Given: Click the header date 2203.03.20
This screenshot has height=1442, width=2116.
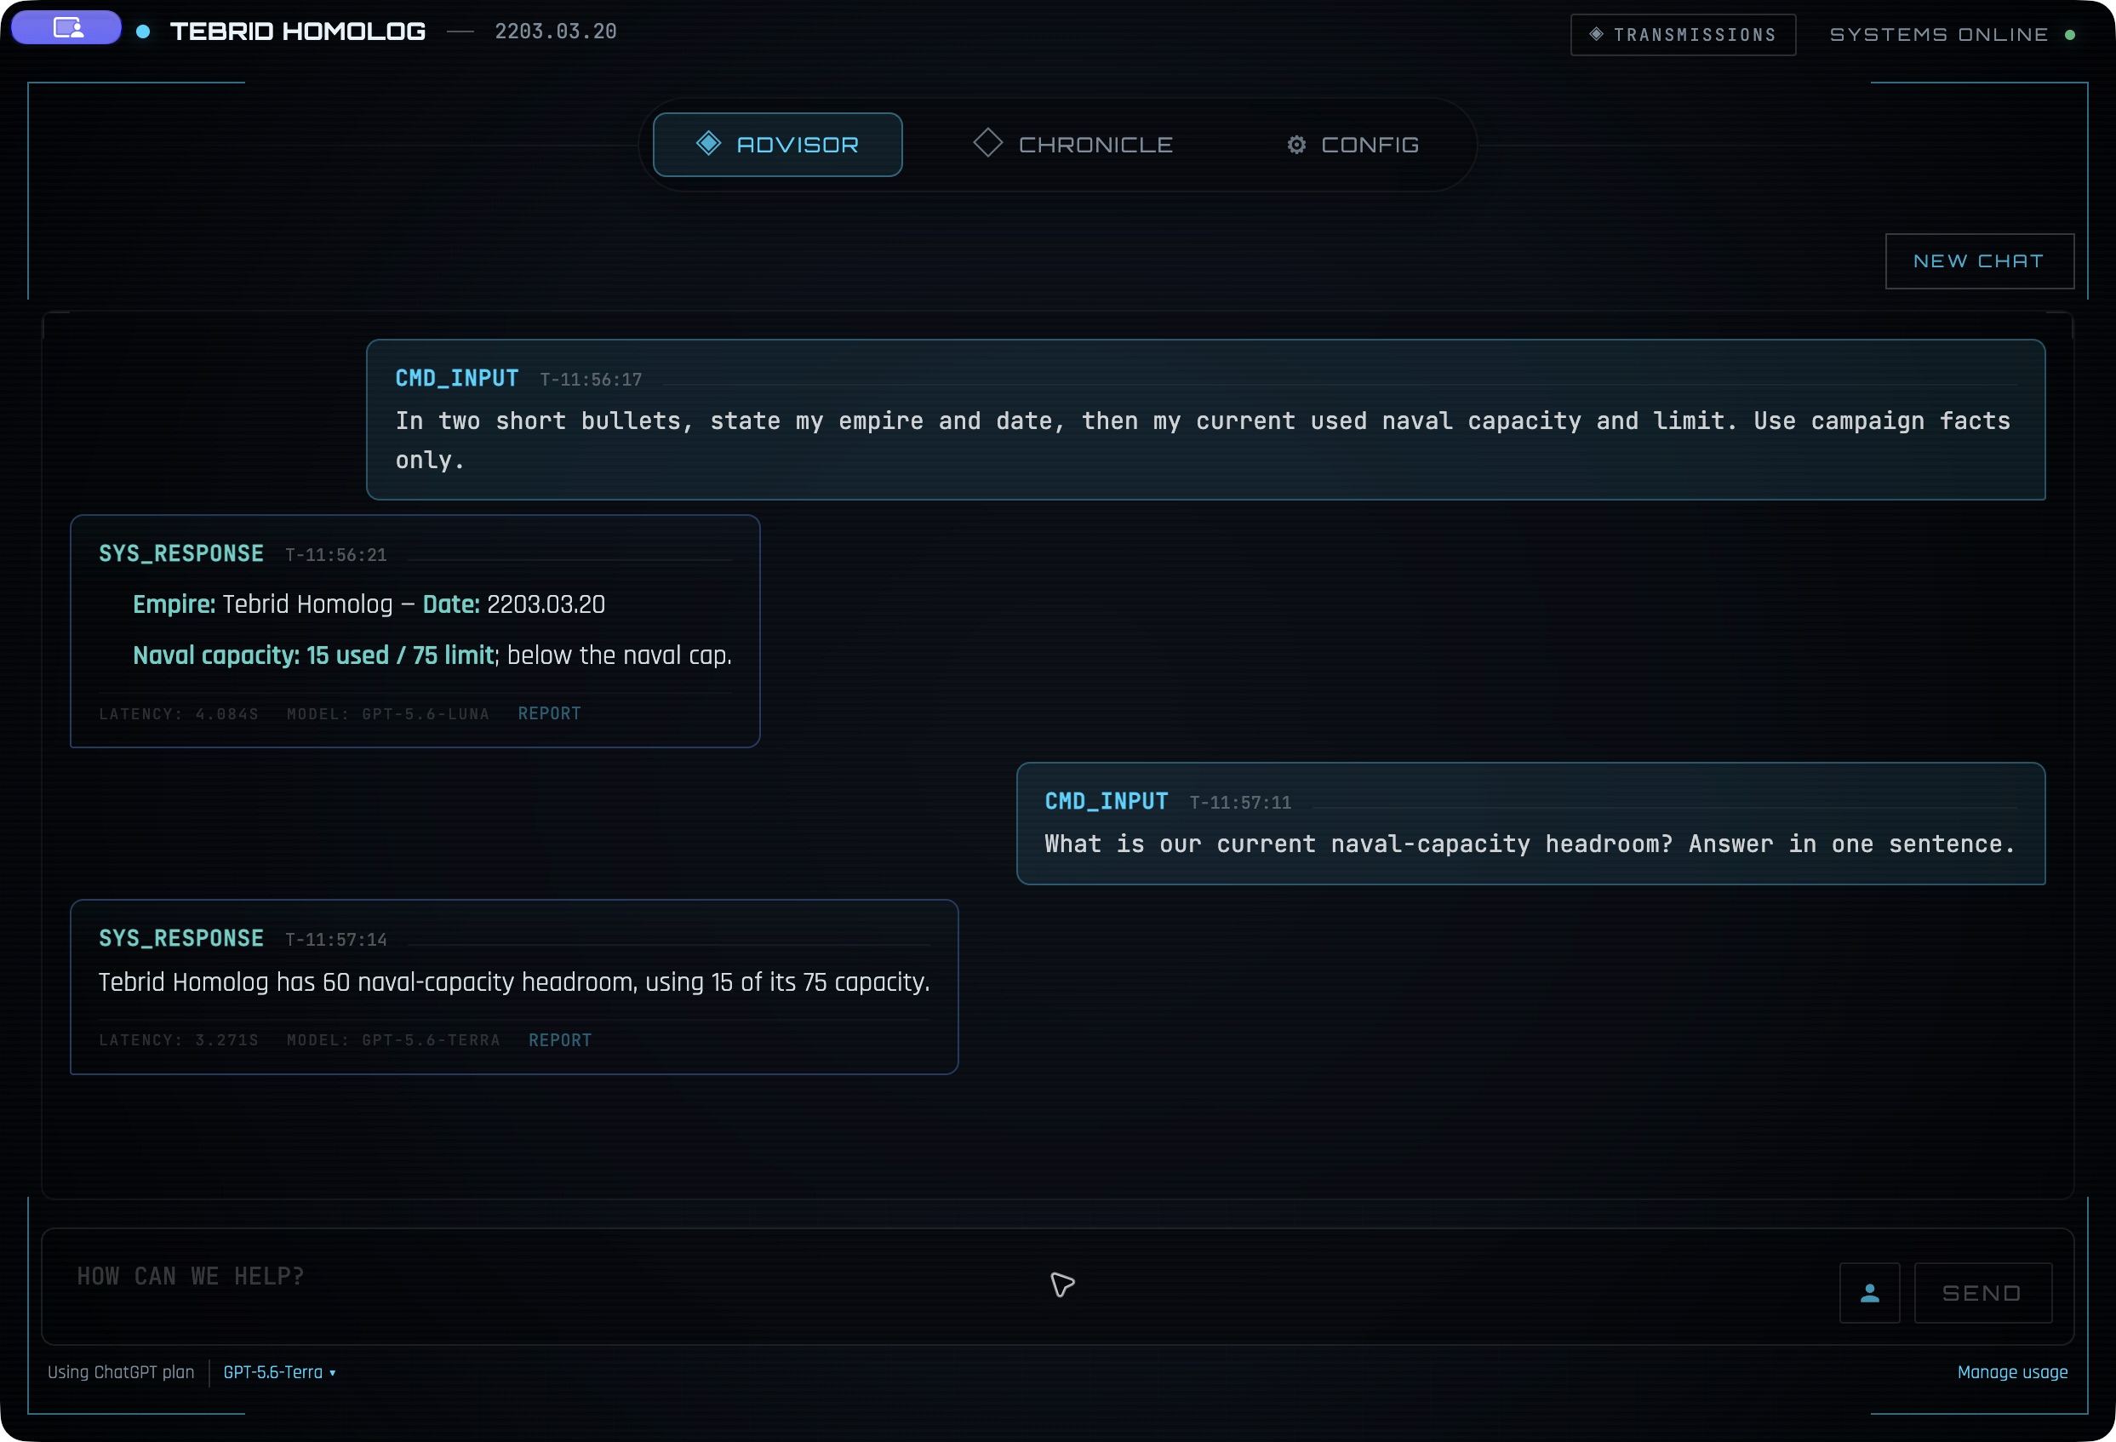Looking at the screenshot, I should pyautogui.click(x=556, y=31).
